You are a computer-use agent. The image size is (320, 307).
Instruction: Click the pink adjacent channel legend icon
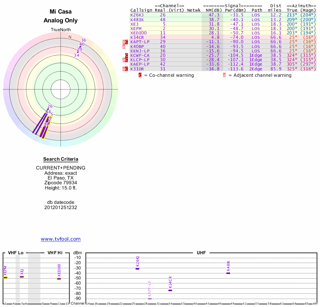tap(224, 75)
